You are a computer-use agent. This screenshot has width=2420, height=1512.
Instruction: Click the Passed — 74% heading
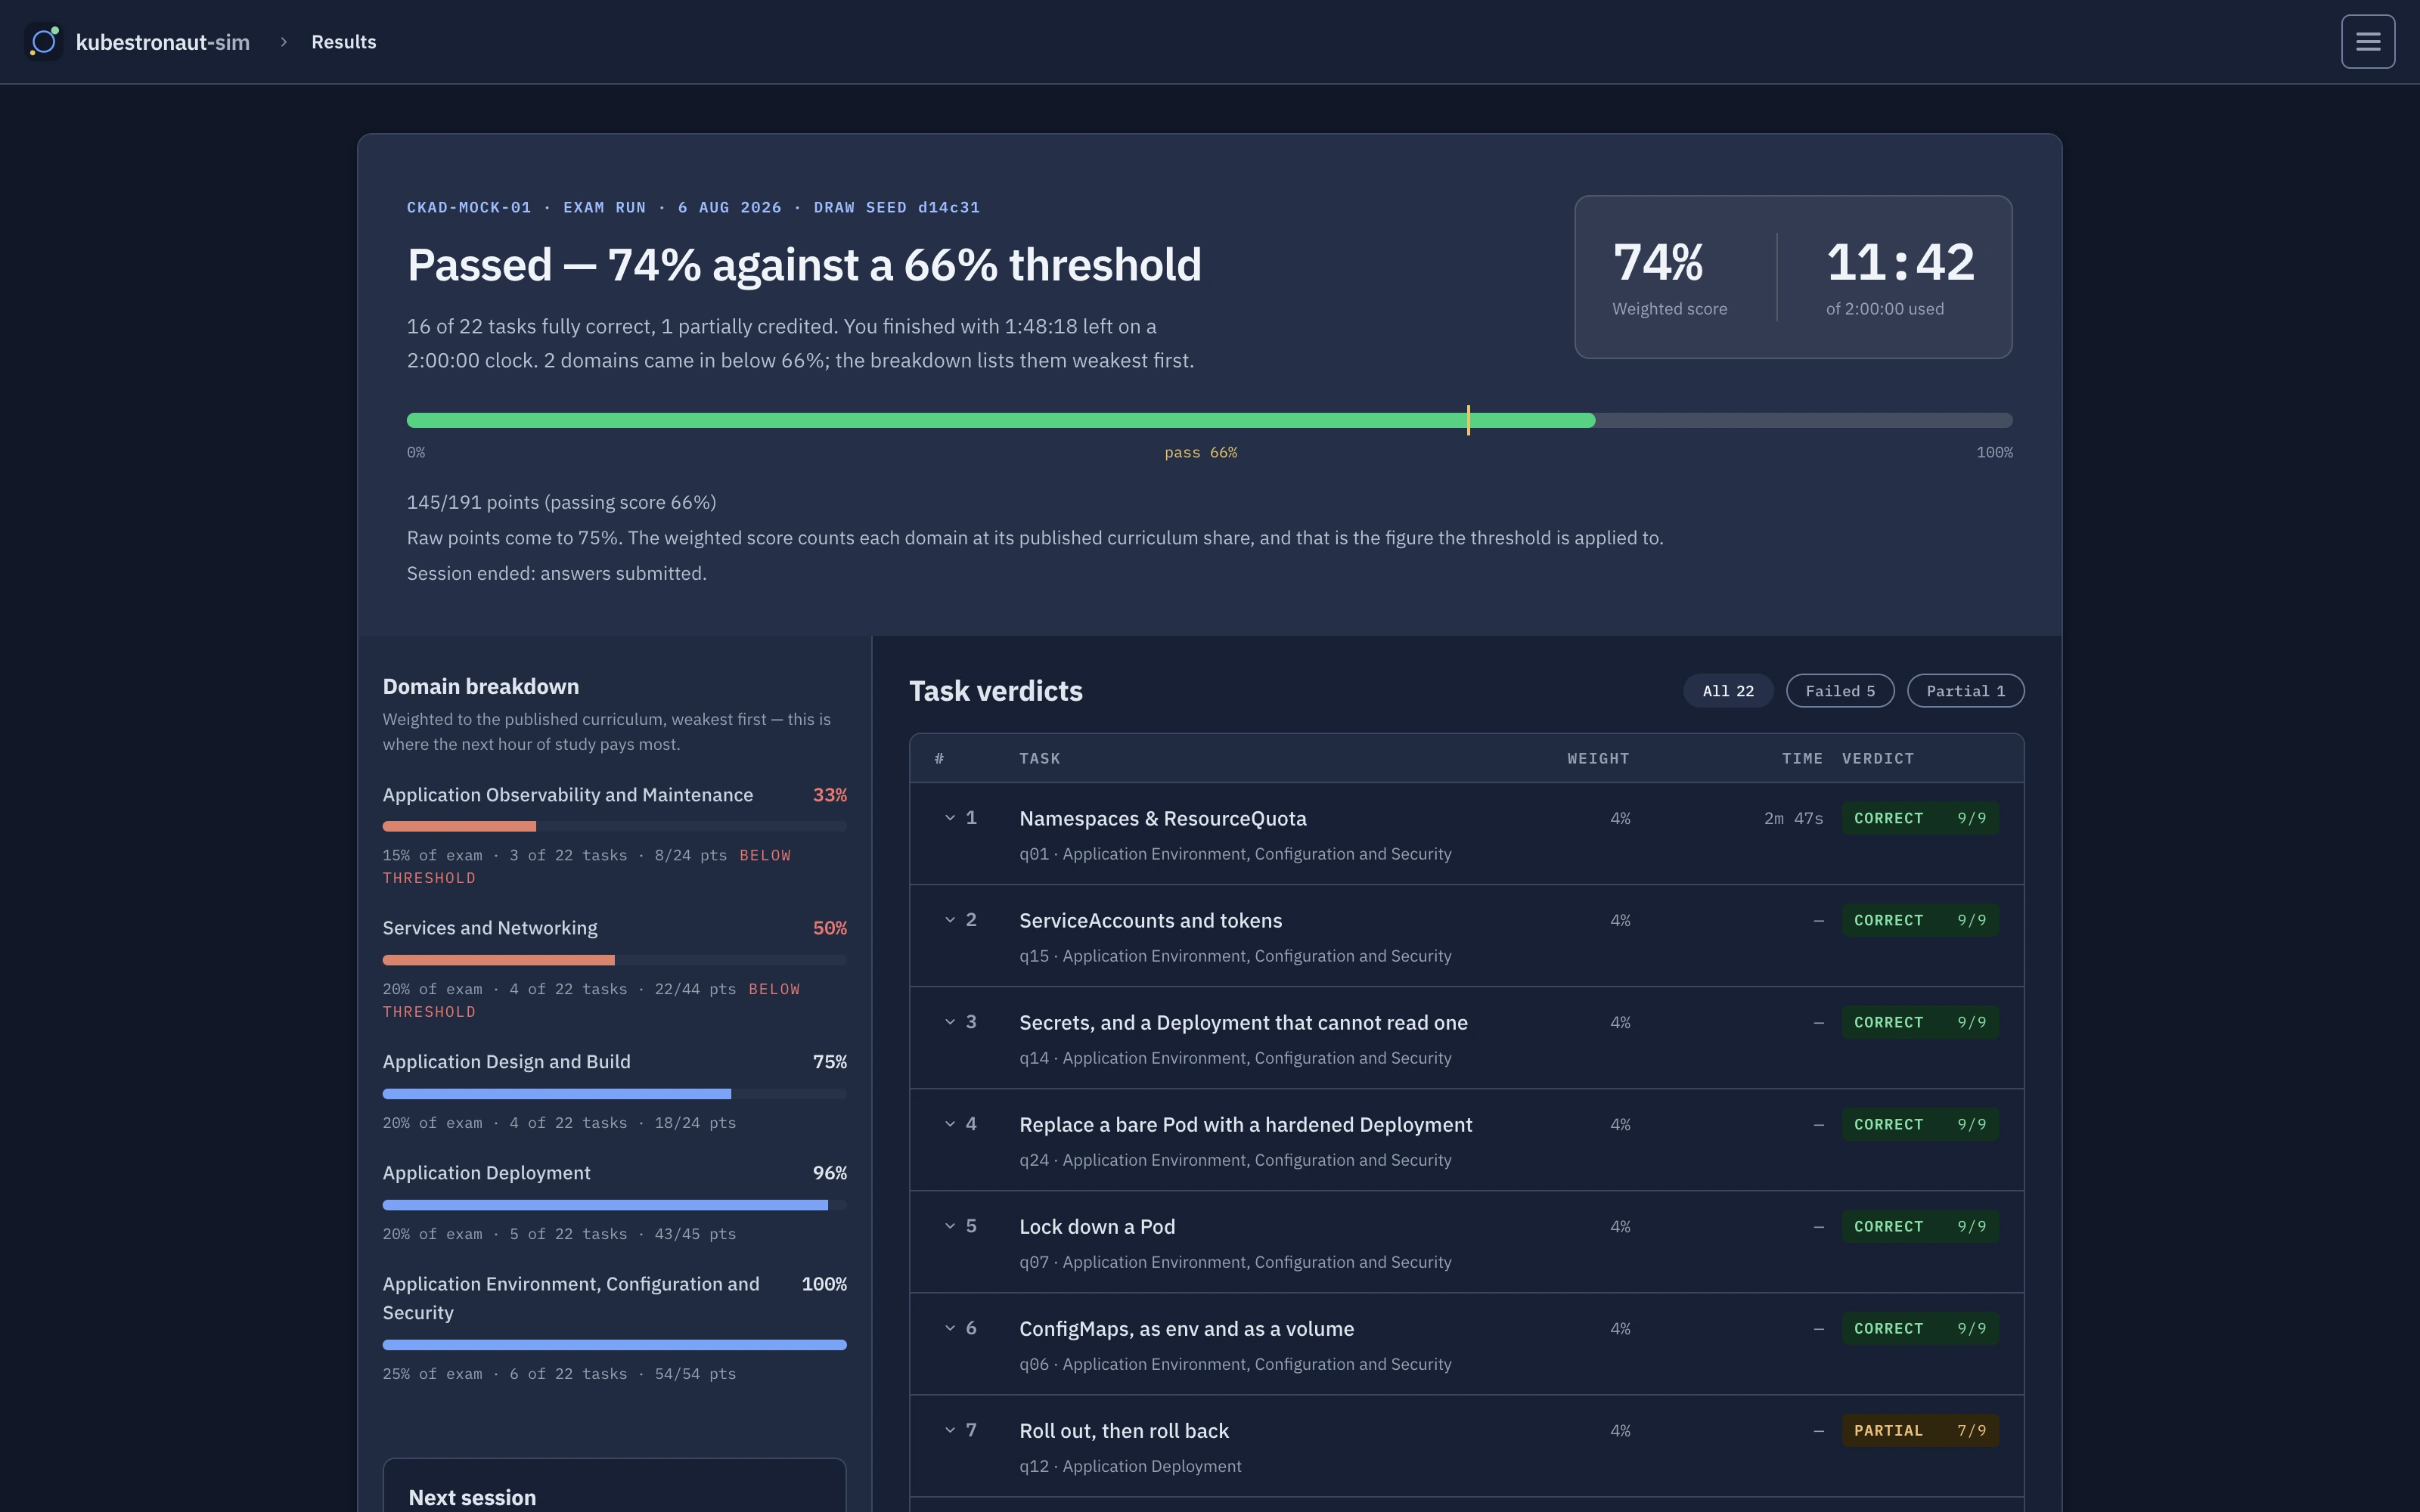click(804, 265)
